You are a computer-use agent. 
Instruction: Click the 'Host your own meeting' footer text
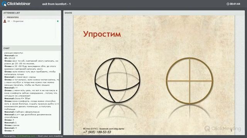coord(50,136)
